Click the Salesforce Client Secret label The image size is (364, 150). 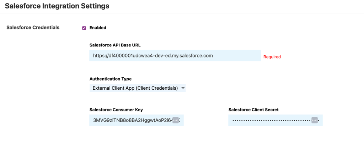[253, 110]
